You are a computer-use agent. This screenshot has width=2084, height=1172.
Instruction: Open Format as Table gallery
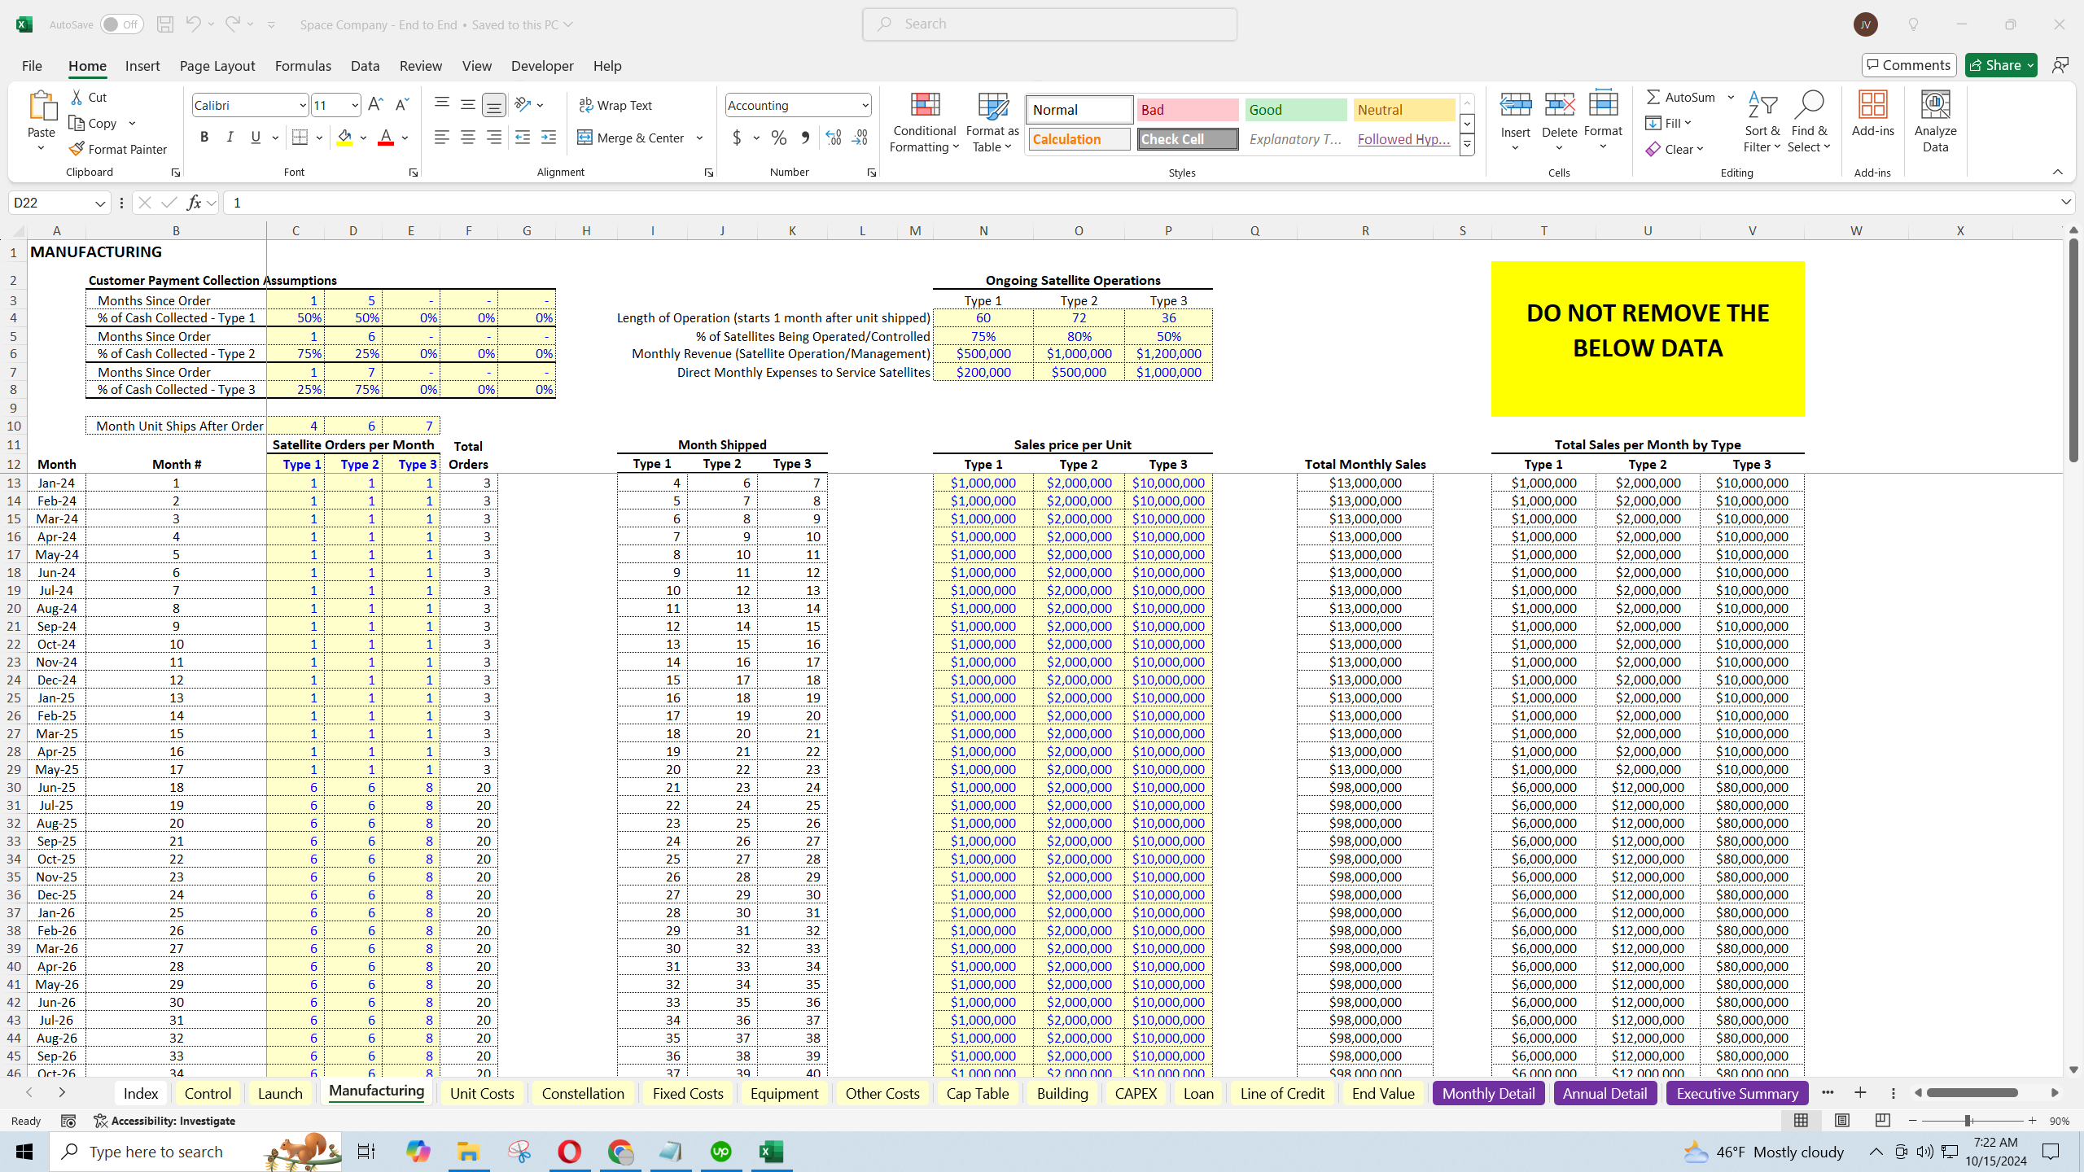click(x=992, y=122)
